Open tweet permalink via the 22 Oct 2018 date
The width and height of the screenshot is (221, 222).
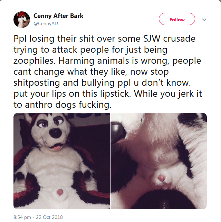pyautogui.click(x=49, y=217)
